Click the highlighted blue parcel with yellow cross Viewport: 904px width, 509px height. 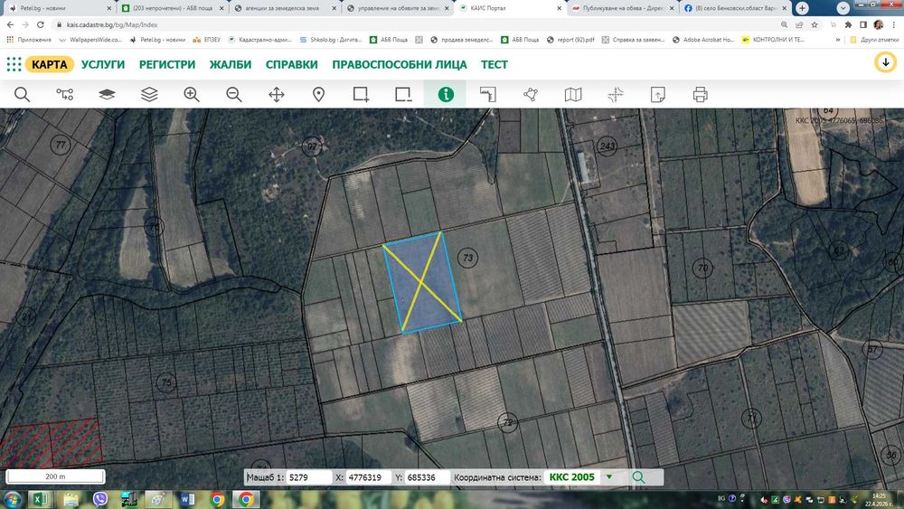pyautogui.click(x=422, y=282)
